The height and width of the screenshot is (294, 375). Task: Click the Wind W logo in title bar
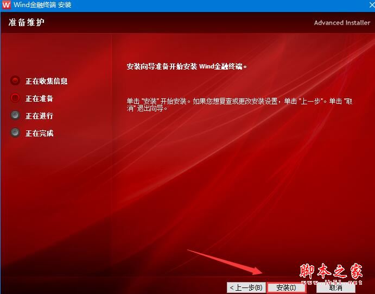tap(6, 5)
